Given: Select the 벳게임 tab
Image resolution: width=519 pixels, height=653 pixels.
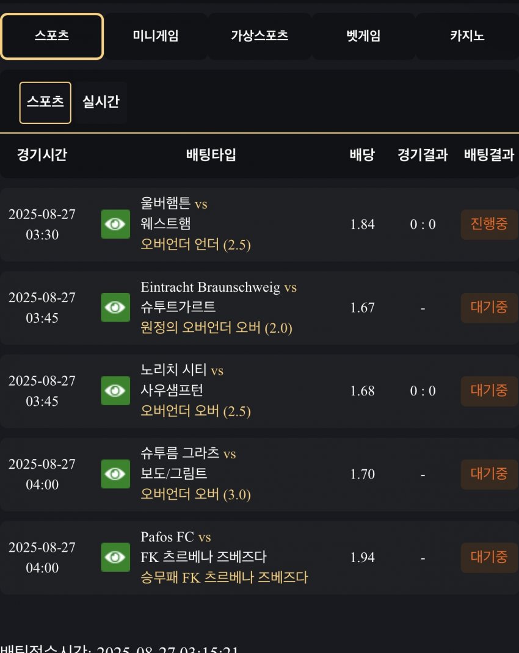Looking at the screenshot, I should (363, 36).
